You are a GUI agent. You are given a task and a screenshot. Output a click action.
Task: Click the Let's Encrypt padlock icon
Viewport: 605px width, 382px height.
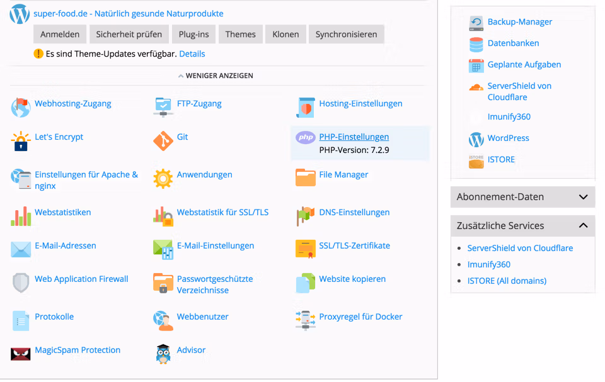click(x=21, y=141)
